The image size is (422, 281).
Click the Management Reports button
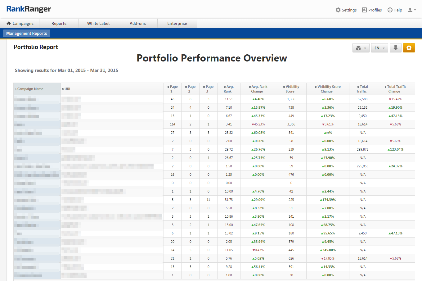point(27,33)
